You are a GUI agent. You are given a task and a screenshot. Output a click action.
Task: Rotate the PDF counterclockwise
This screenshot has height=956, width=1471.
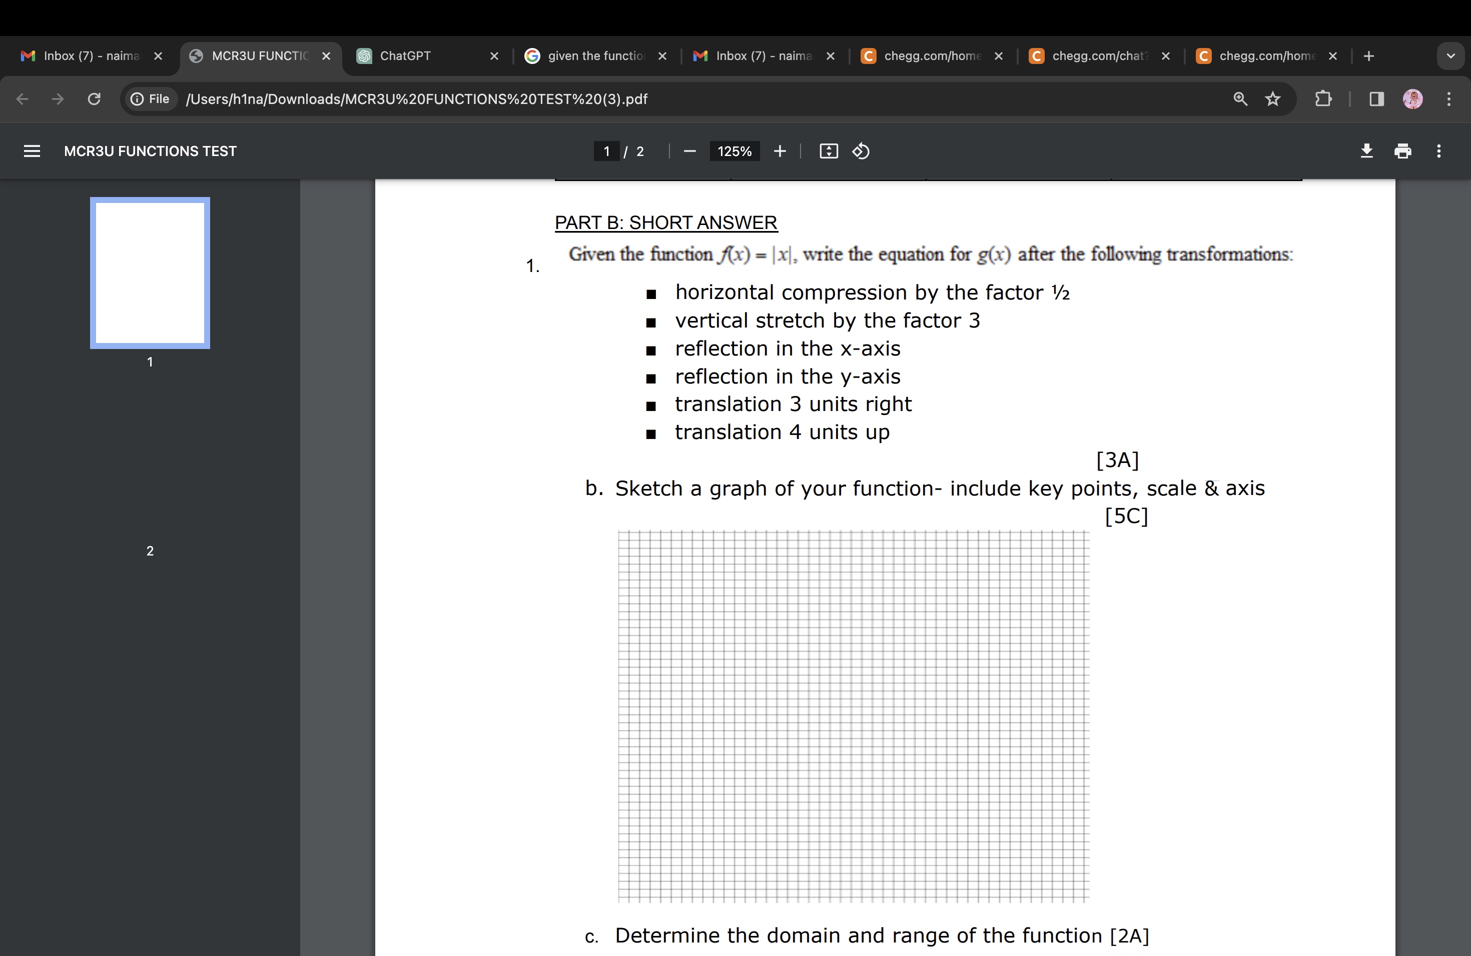[x=861, y=151]
